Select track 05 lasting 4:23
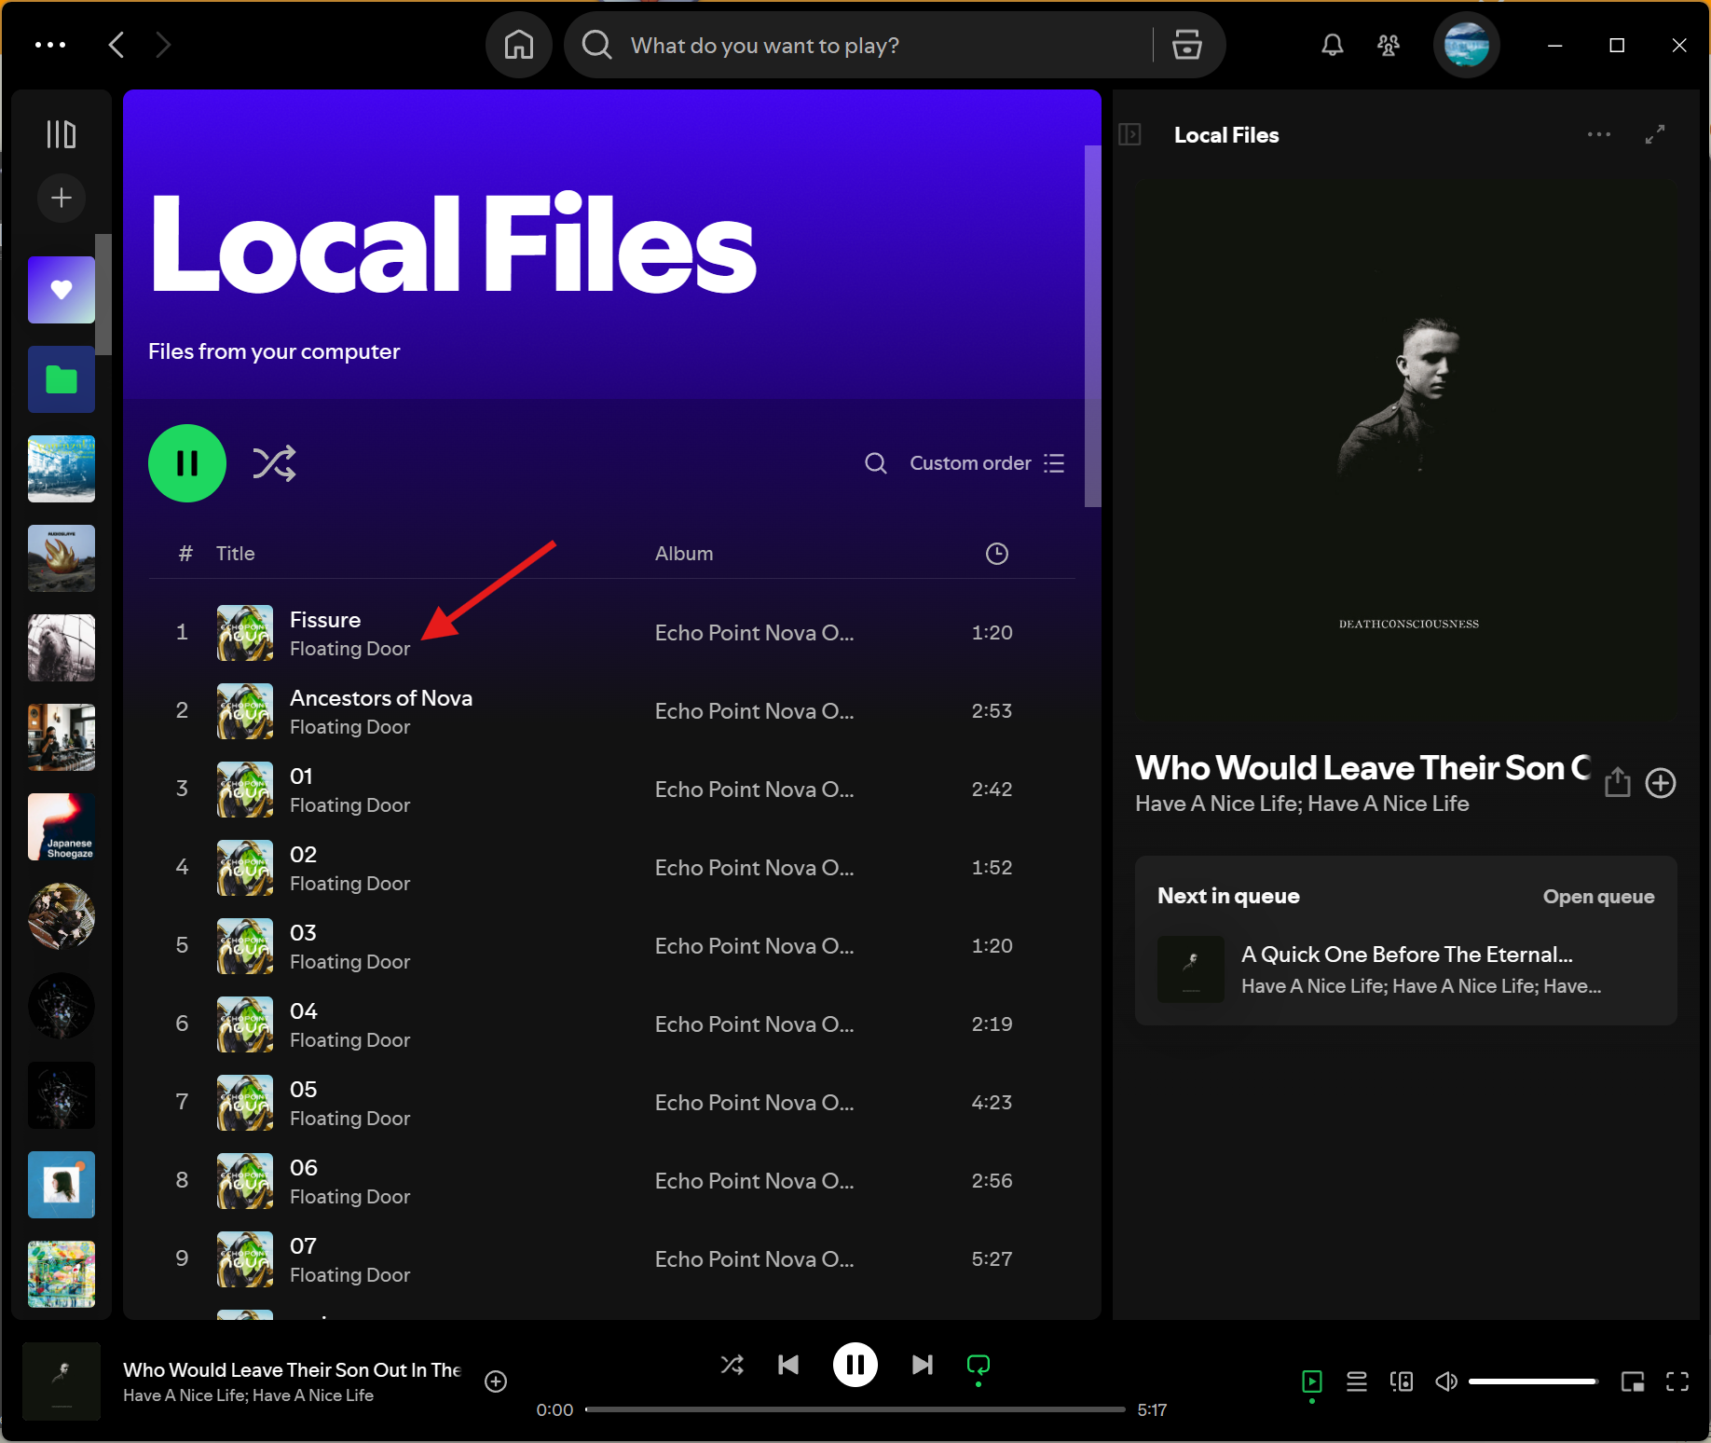 point(612,1103)
